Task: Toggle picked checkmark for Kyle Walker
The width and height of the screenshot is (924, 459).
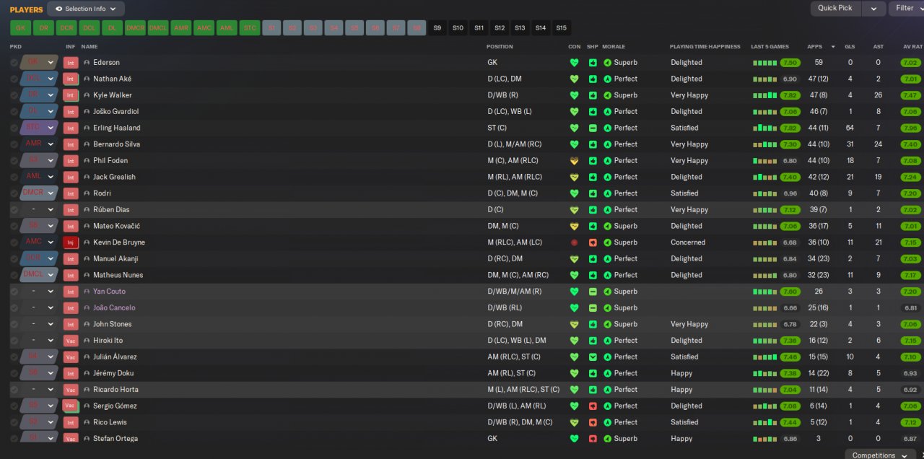Action: coord(14,95)
